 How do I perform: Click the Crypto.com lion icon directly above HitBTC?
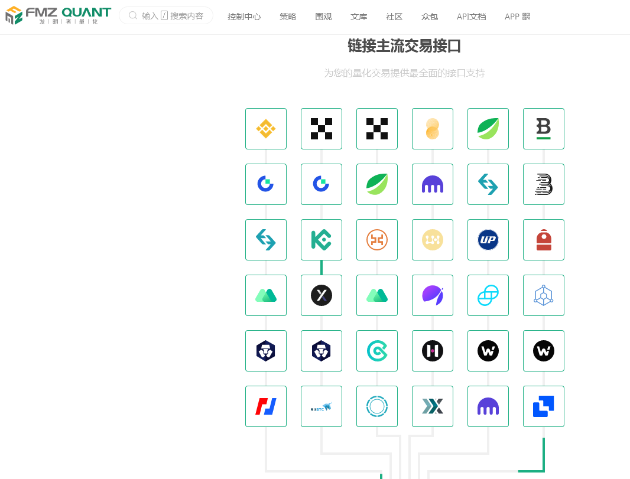pos(322,351)
